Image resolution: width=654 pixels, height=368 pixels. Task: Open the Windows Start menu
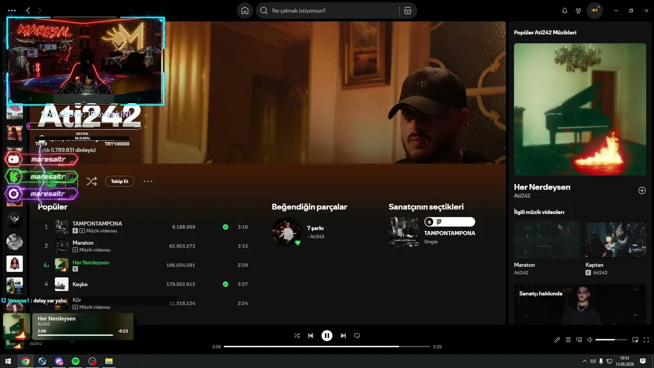(x=8, y=361)
